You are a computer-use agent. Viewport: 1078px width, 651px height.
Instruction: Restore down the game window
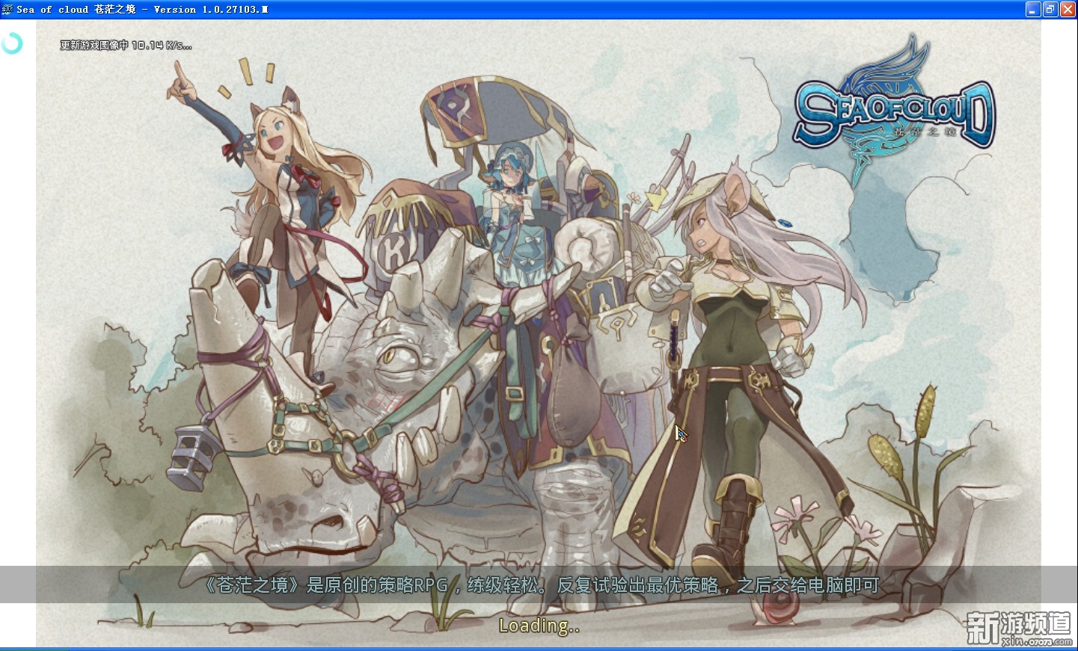pyautogui.click(x=1050, y=9)
